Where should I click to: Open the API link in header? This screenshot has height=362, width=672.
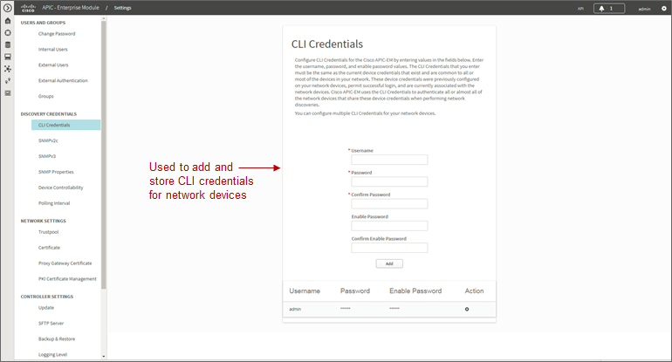point(580,9)
